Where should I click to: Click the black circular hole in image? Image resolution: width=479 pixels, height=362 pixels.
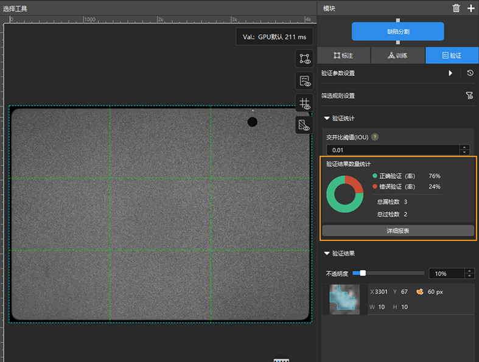pos(253,122)
